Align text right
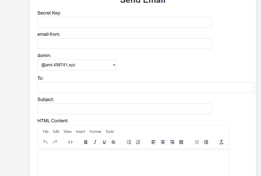 point(172,142)
